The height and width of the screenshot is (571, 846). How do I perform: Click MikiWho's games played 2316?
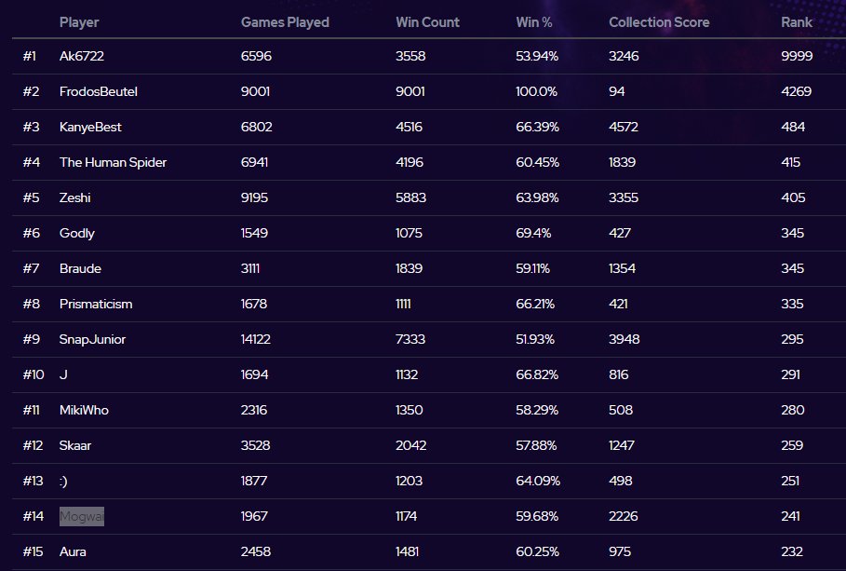point(253,410)
